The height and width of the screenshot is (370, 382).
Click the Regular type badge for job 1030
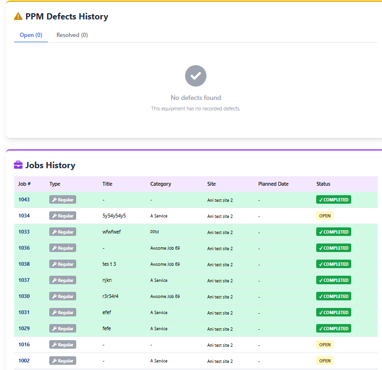click(62, 296)
